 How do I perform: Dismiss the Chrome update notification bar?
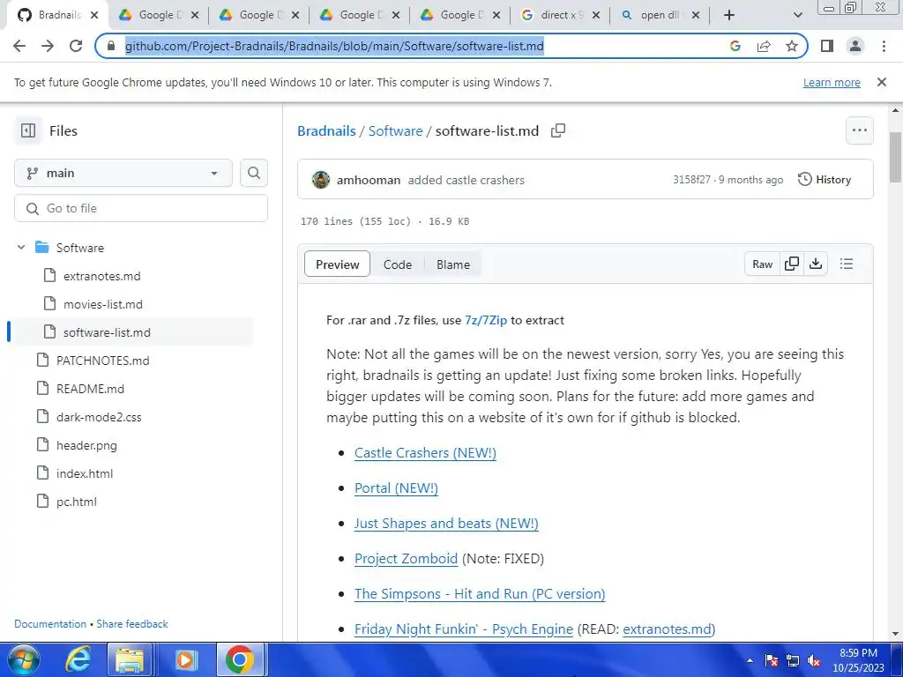[x=881, y=82]
